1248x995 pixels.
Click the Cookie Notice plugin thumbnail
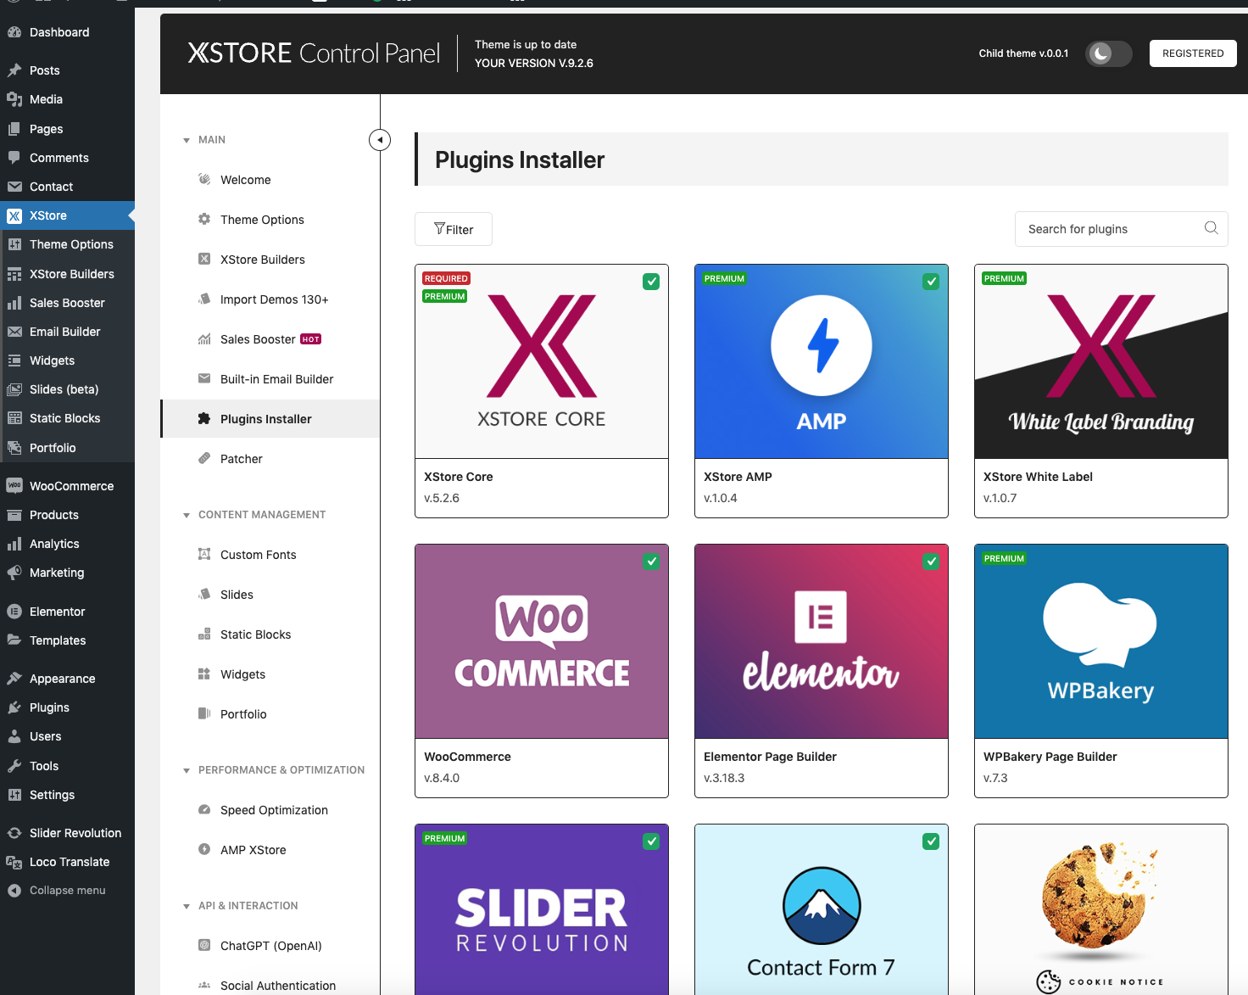coord(1101,909)
